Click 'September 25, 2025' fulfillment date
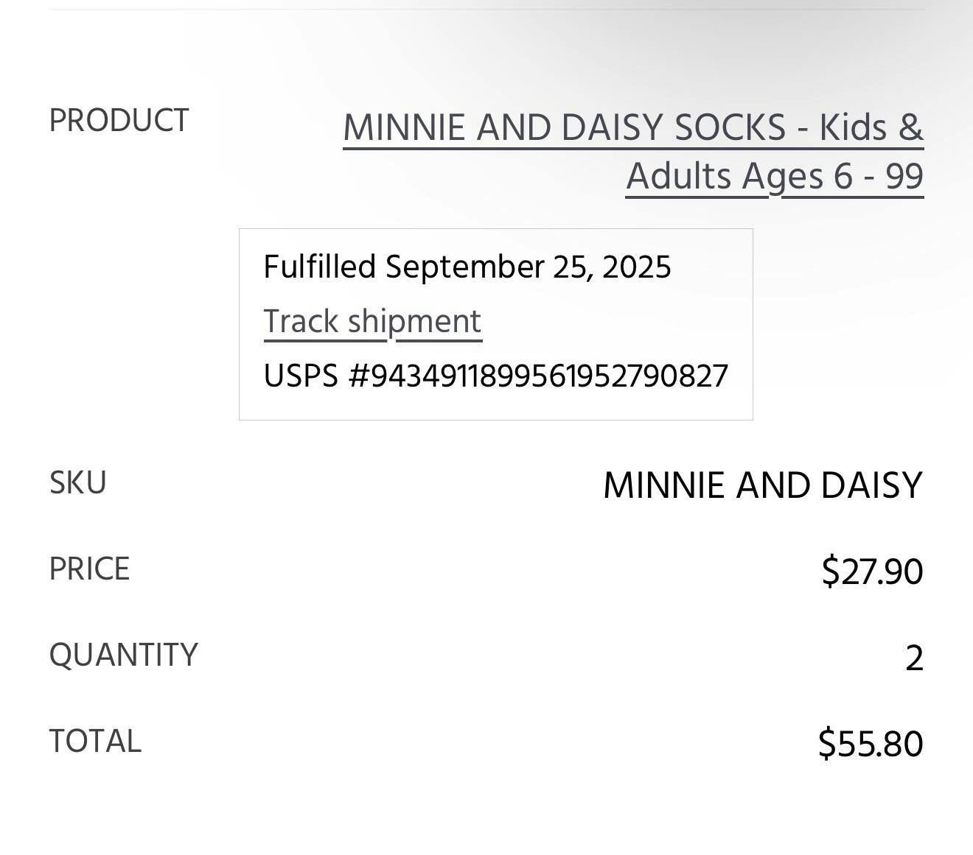The height and width of the screenshot is (855, 973). click(x=528, y=267)
